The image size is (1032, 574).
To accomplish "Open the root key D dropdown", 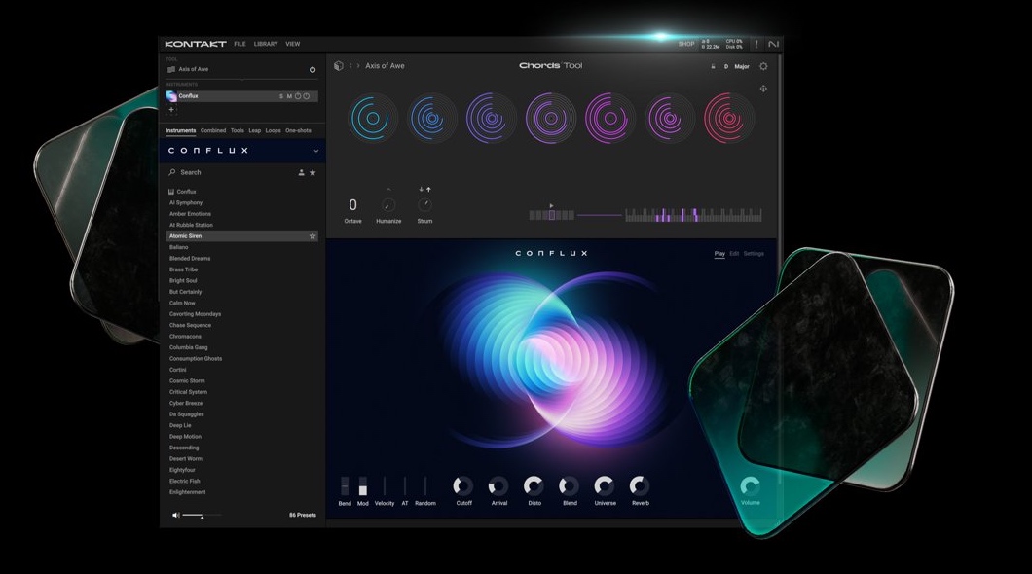I will pyautogui.click(x=726, y=66).
